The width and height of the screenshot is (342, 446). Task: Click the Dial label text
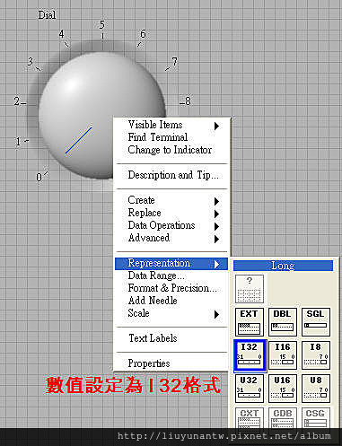pos(47,14)
